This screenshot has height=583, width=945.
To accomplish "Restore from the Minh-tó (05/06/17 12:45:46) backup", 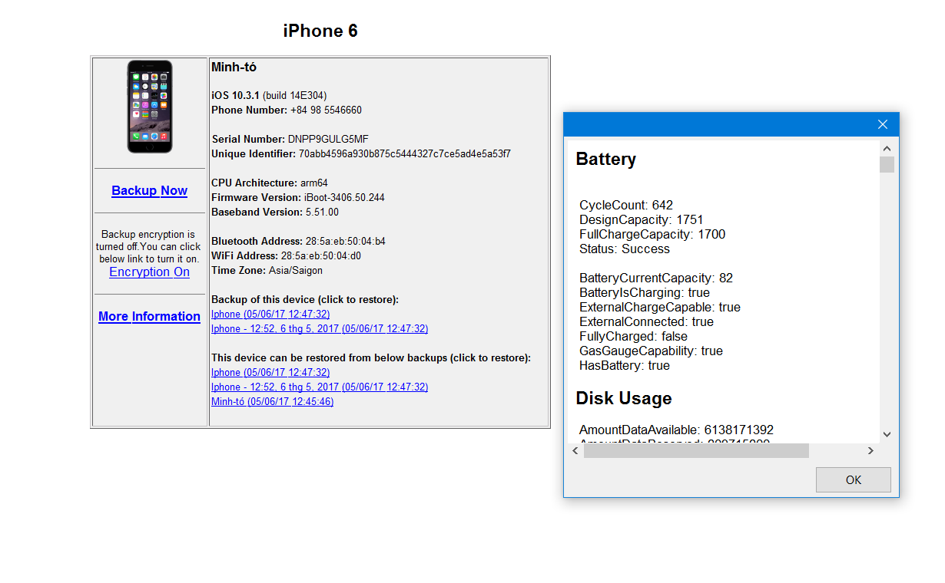I will point(273,401).
